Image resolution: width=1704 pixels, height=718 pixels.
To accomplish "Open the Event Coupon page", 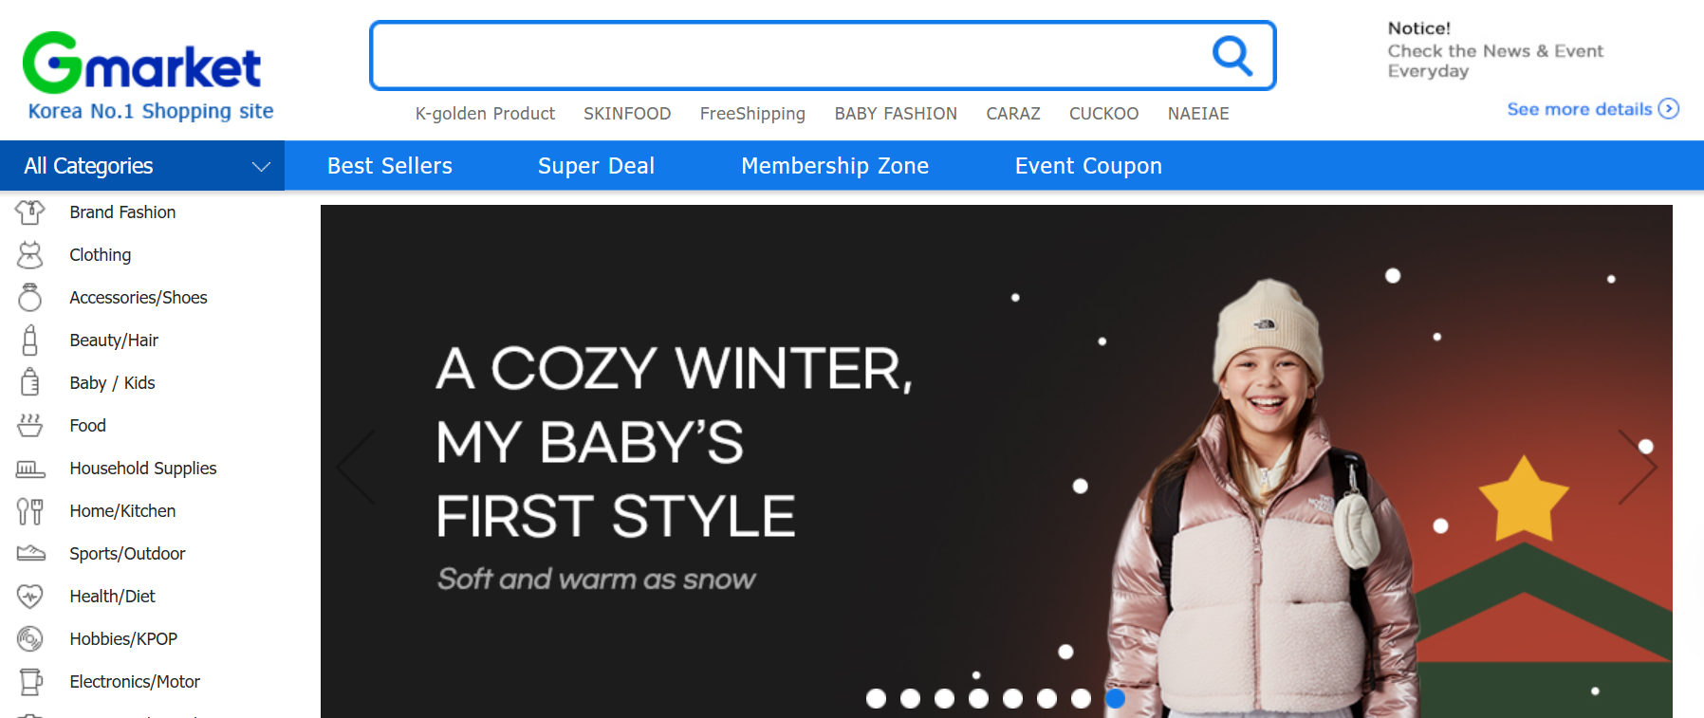I will click(x=1088, y=166).
